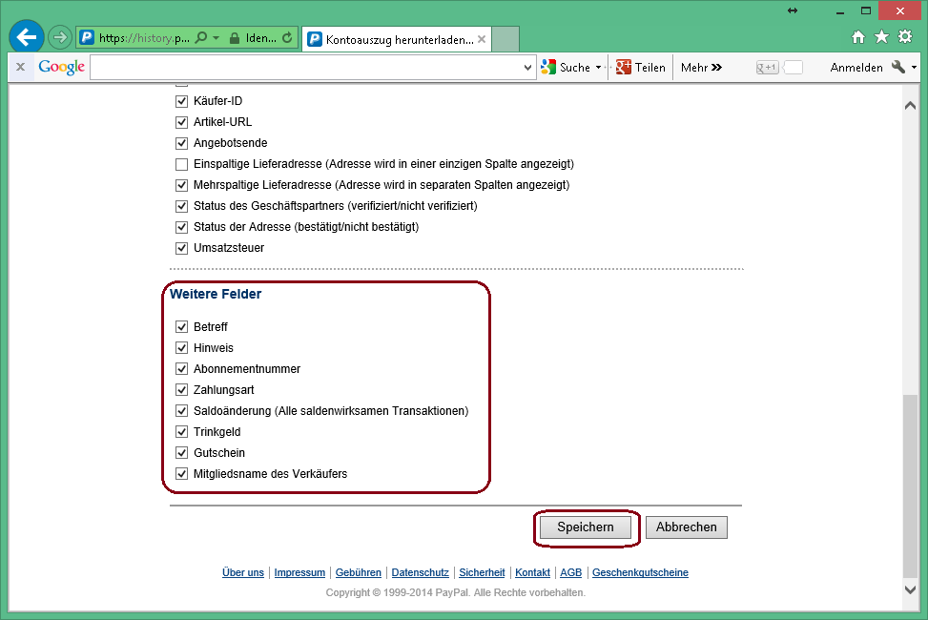Click the refresh icon in address bar

click(288, 39)
